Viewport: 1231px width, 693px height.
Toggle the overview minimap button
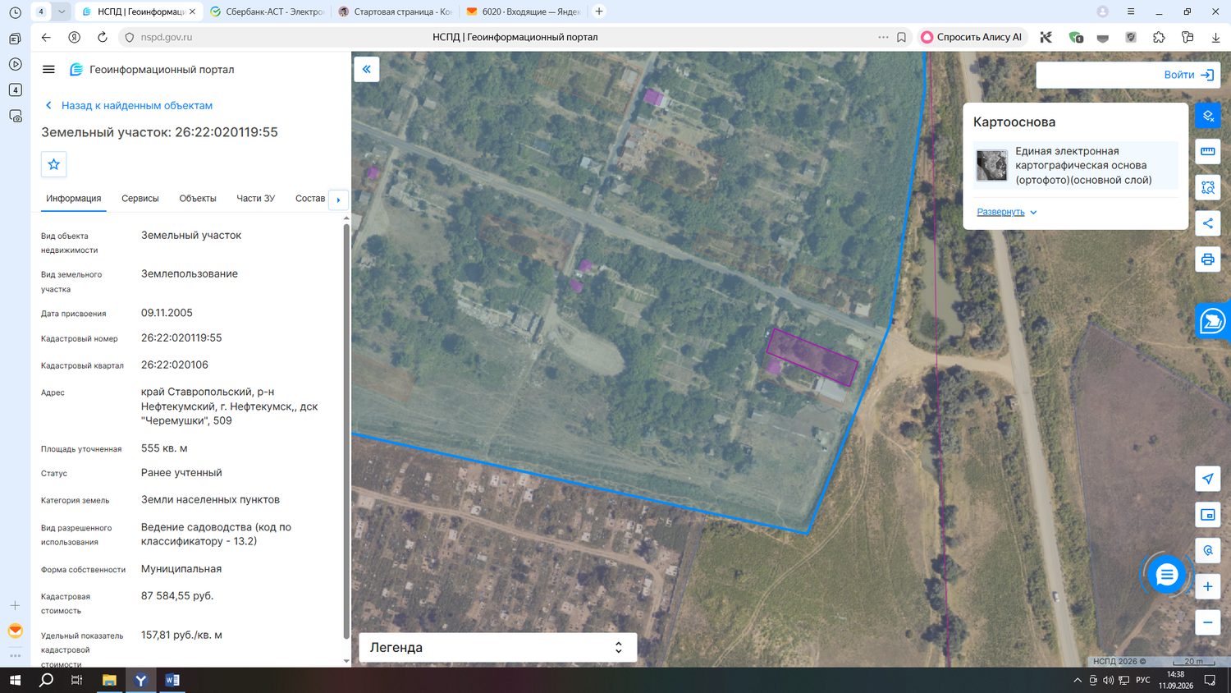coord(1207,515)
